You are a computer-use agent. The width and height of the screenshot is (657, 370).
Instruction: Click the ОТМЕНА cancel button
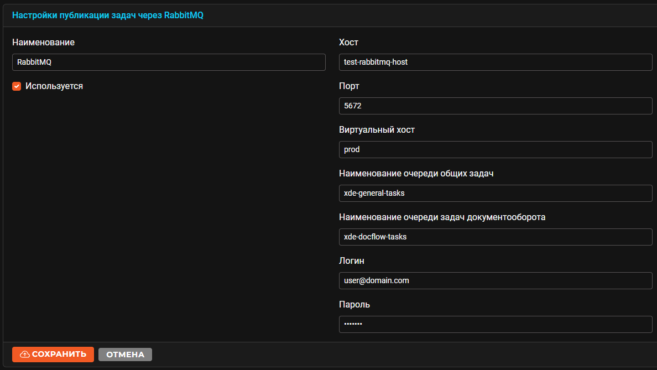(126, 355)
